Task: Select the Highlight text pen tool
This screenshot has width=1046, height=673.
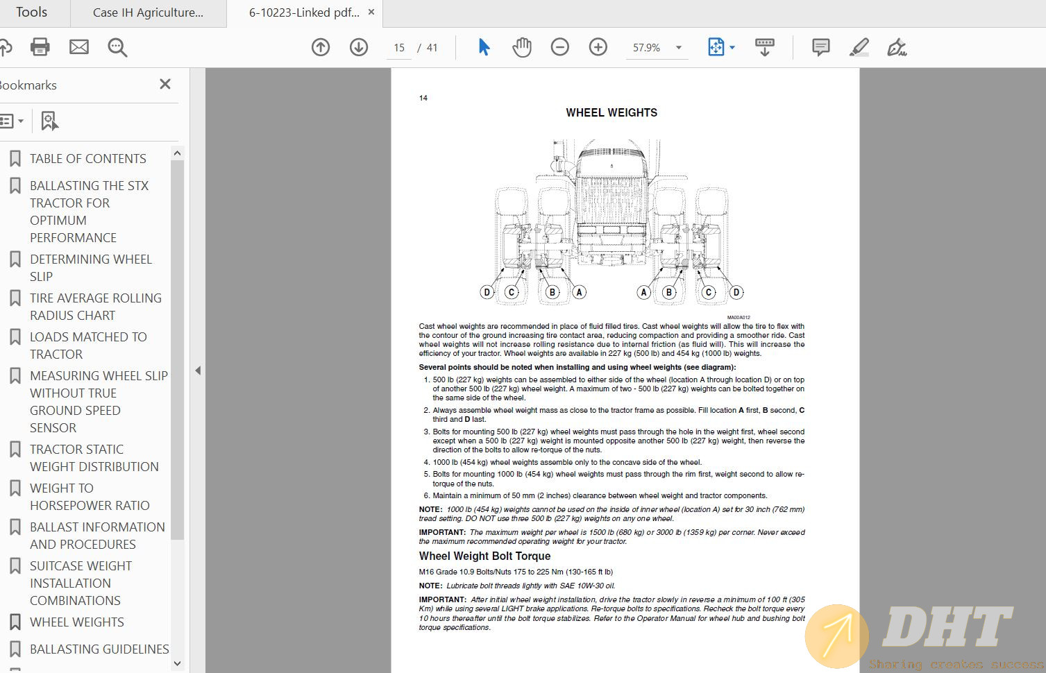Action: tap(859, 47)
